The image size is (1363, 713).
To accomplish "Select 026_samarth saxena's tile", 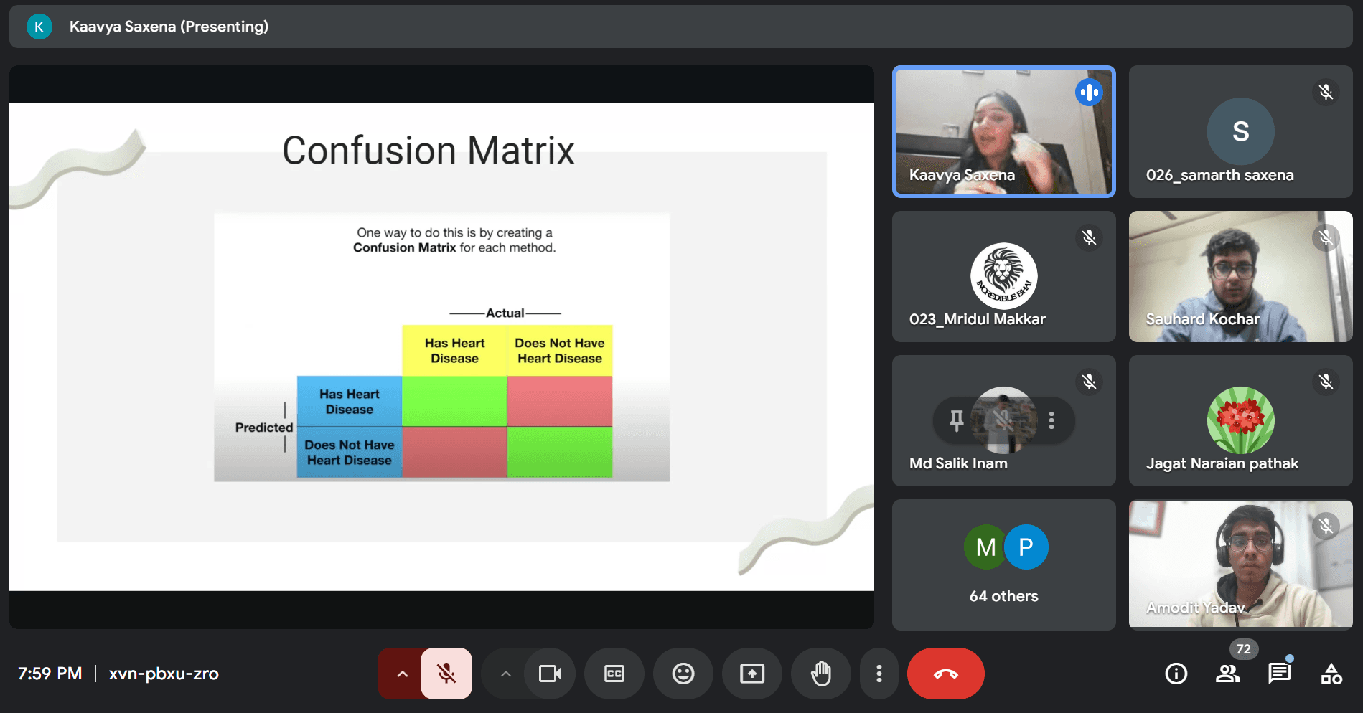I will (x=1241, y=131).
